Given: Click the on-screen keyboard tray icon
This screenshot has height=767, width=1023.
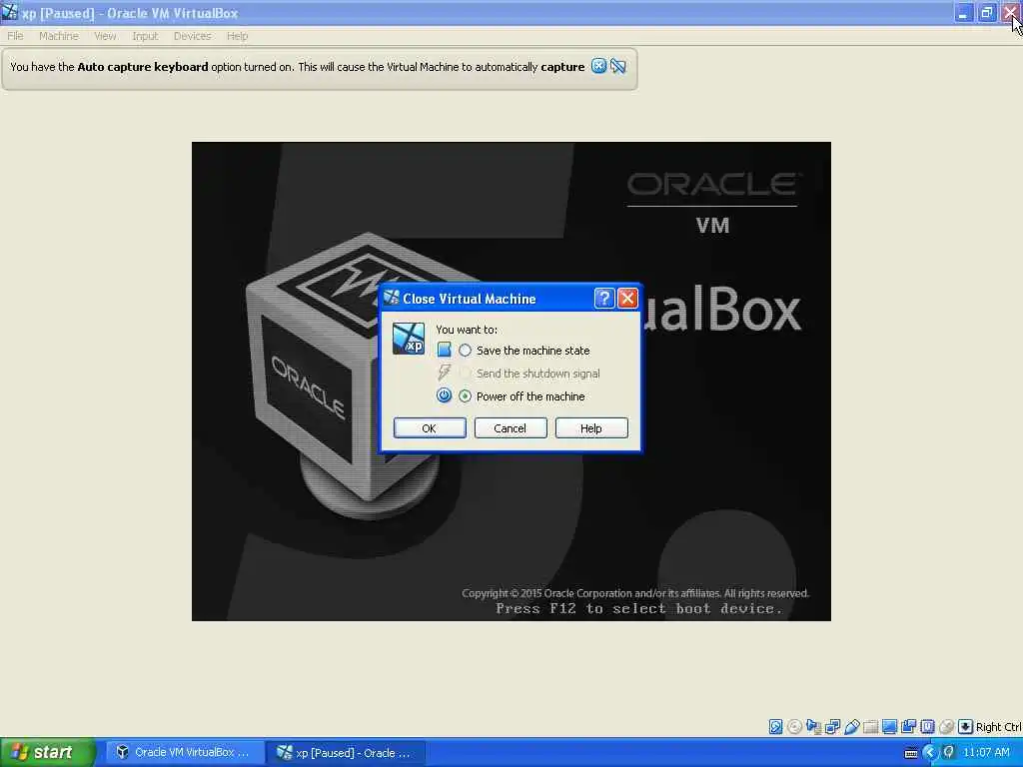Looking at the screenshot, I should pyautogui.click(x=911, y=753).
